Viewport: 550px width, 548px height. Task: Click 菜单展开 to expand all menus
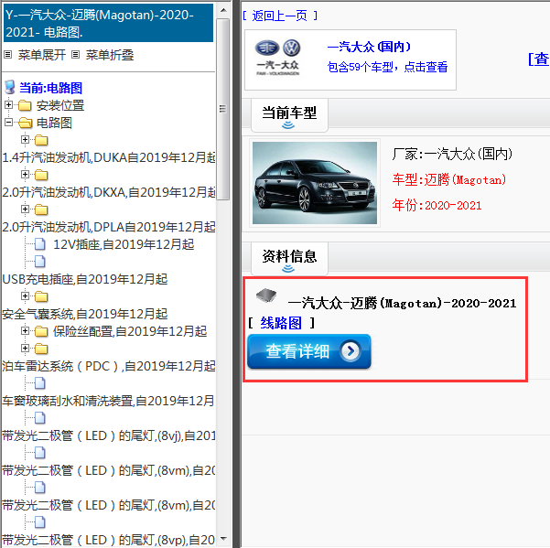coord(42,55)
